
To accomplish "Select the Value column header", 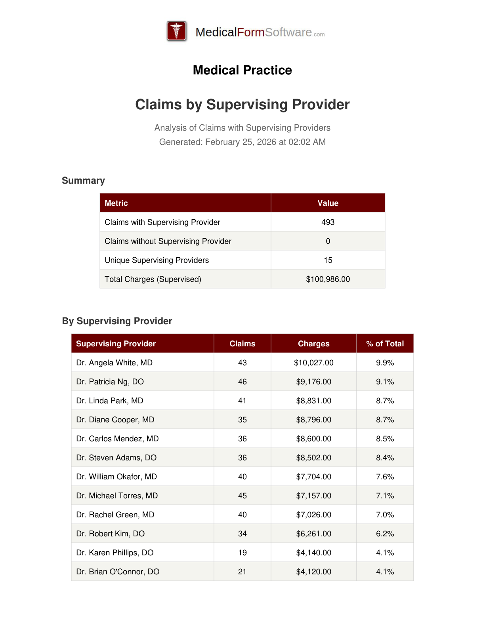I will (328, 203).
